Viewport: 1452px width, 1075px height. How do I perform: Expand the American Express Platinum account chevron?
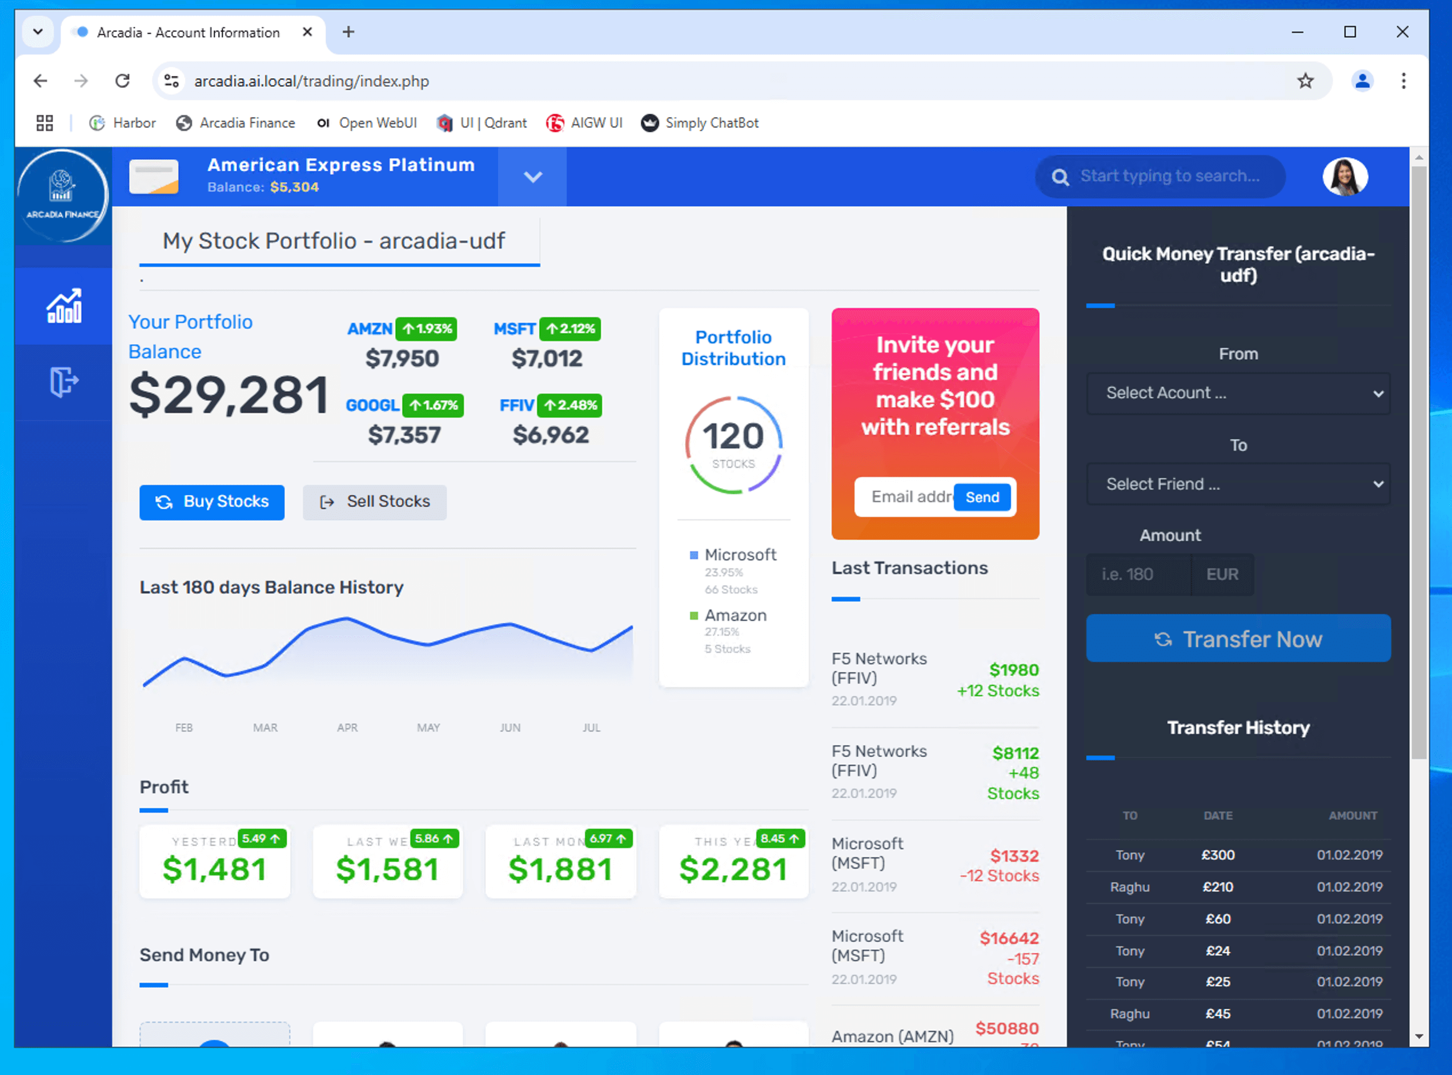[532, 177]
